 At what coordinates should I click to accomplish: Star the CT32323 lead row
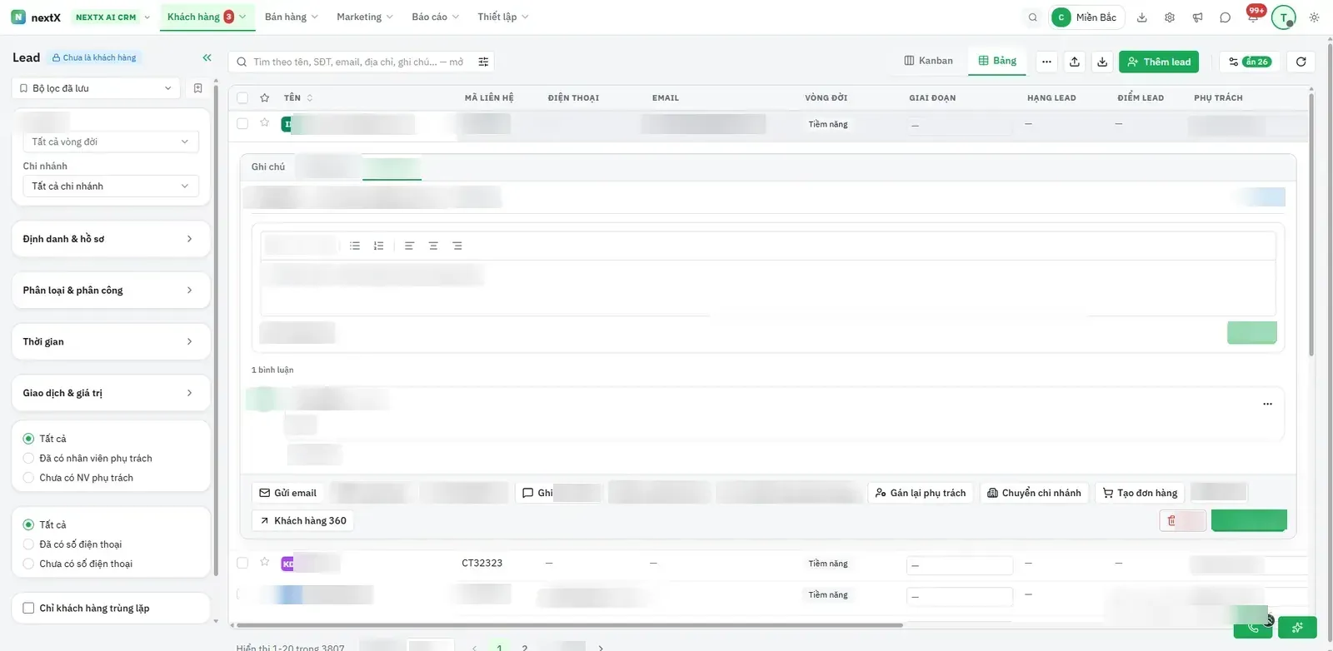coord(264,562)
